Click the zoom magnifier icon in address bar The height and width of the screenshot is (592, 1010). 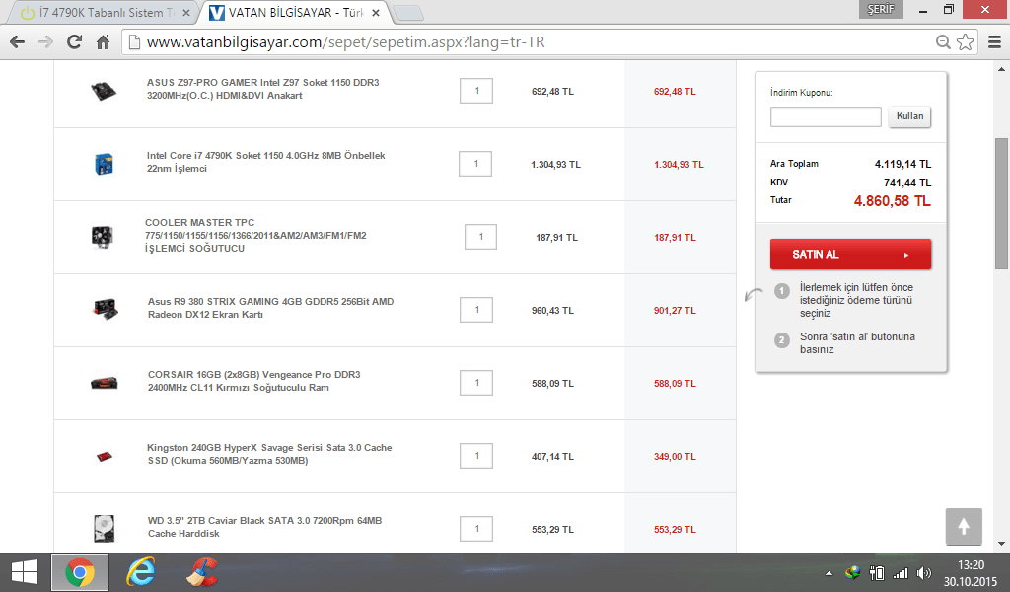click(x=943, y=41)
